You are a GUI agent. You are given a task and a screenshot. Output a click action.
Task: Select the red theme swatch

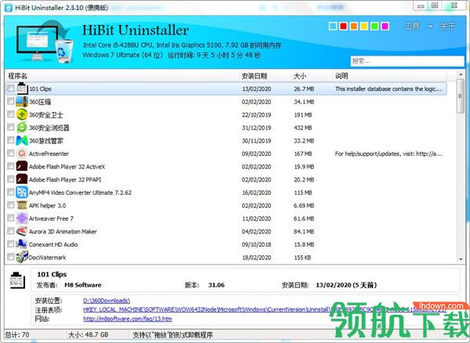tap(343, 27)
